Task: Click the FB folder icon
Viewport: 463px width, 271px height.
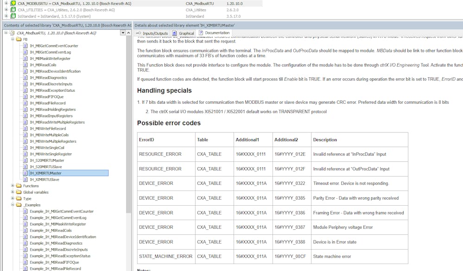Action: pos(19,39)
